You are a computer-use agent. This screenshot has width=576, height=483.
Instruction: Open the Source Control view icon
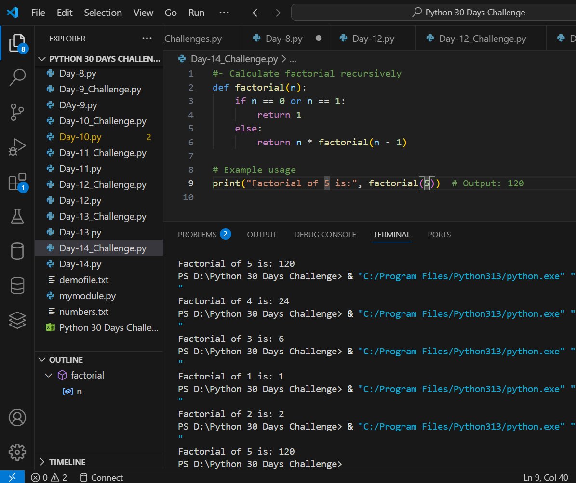pyautogui.click(x=17, y=112)
